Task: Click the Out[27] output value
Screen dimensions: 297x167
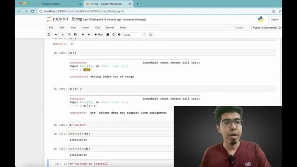Action: pyautogui.click(x=72, y=44)
